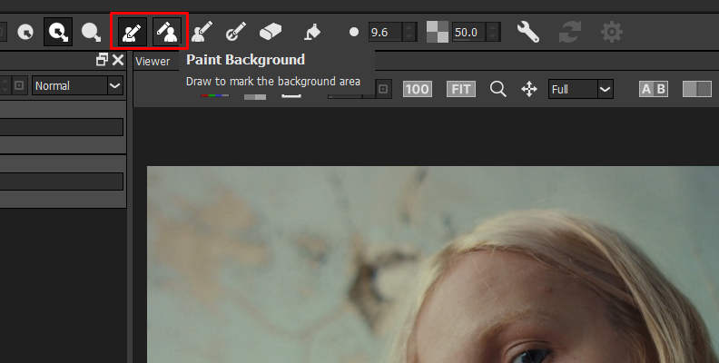Toggle the A B comparison view
This screenshot has width=719, height=363.
click(x=654, y=89)
